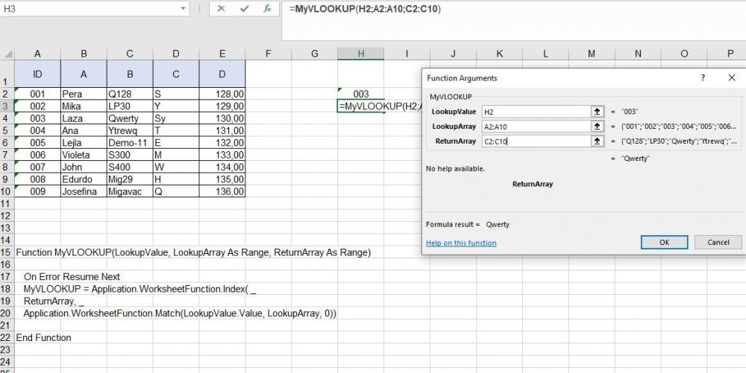The width and height of the screenshot is (746, 373).
Task: Select cell containing Lejla
Action: 84,143
